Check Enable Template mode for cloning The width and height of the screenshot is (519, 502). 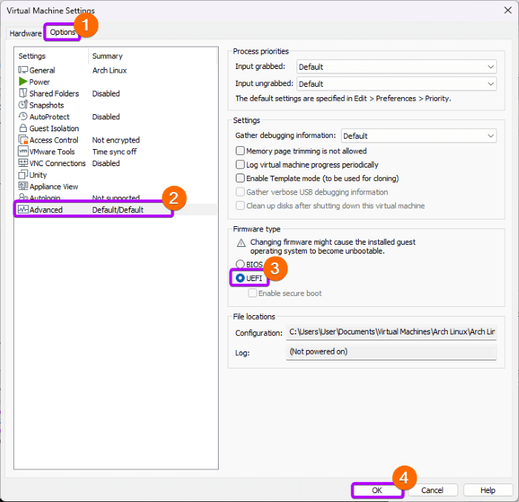[x=240, y=178]
